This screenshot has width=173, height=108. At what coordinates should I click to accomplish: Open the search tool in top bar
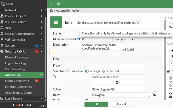tap(58, 4)
